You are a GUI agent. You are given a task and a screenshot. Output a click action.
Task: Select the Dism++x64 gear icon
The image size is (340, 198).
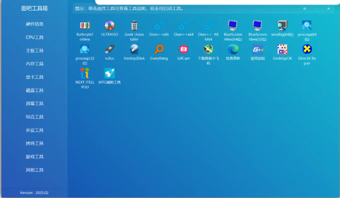tap(184, 26)
